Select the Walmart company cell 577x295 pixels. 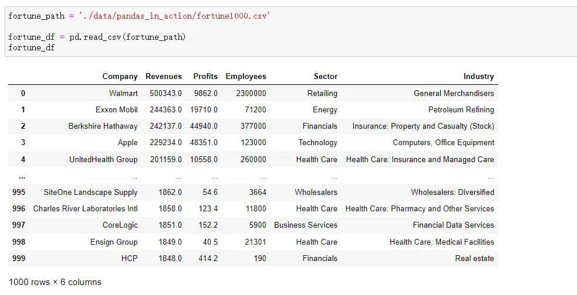[x=123, y=93]
